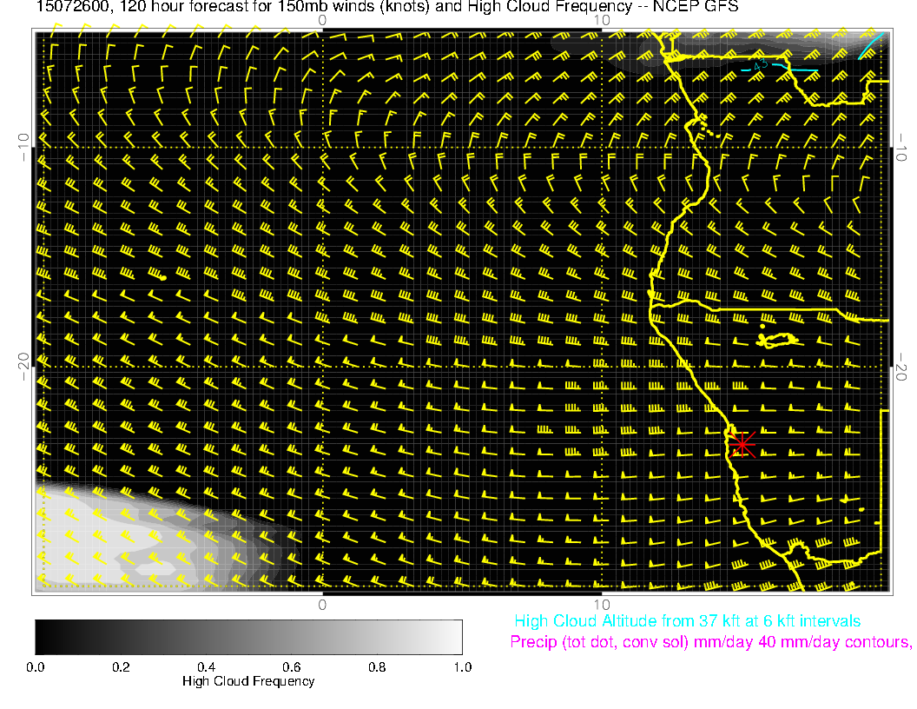The image size is (917, 709).
Task: Click the 0.4 color bar tick label
Action: pos(206,667)
